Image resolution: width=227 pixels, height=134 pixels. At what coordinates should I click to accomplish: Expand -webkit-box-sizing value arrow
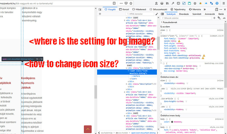[185, 66]
